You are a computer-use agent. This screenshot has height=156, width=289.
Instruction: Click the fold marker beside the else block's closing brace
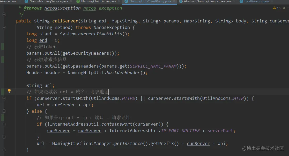click(4, 150)
